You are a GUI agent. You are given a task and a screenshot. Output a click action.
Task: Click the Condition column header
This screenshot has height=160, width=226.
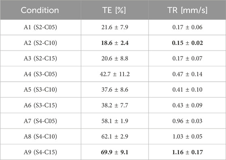(x=40, y=11)
